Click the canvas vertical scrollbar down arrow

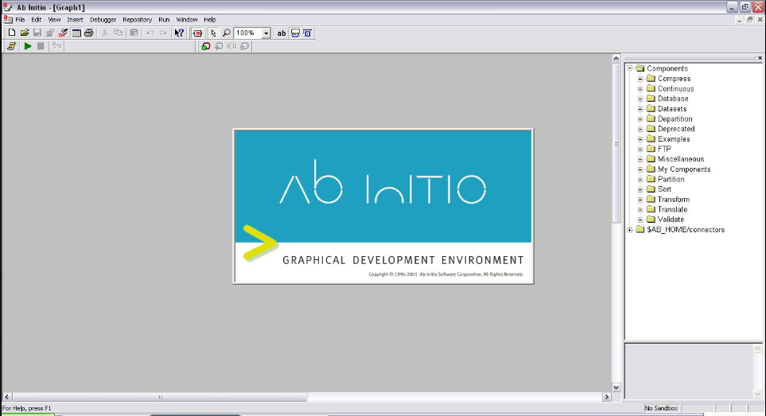coord(616,387)
